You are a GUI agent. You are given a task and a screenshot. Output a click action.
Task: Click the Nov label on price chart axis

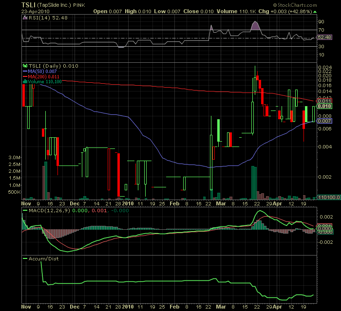(x=26, y=203)
